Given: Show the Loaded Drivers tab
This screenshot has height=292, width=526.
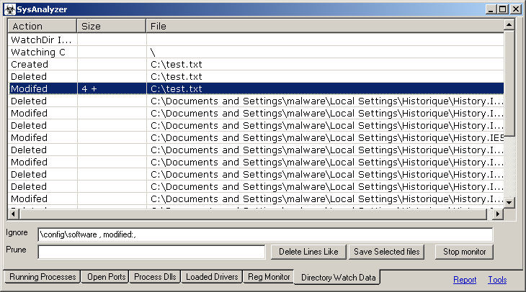Looking at the screenshot, I should [211, 277].
